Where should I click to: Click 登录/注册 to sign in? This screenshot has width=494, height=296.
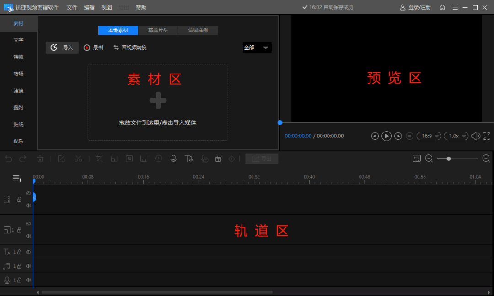[x=415, y=7]
